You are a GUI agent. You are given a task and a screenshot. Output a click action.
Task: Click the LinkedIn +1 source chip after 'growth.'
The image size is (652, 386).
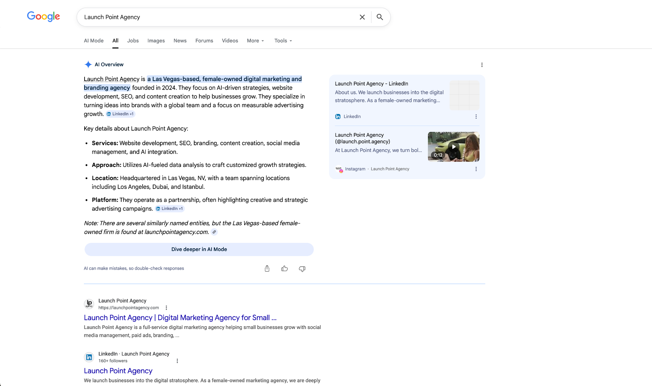pos(120,114)
